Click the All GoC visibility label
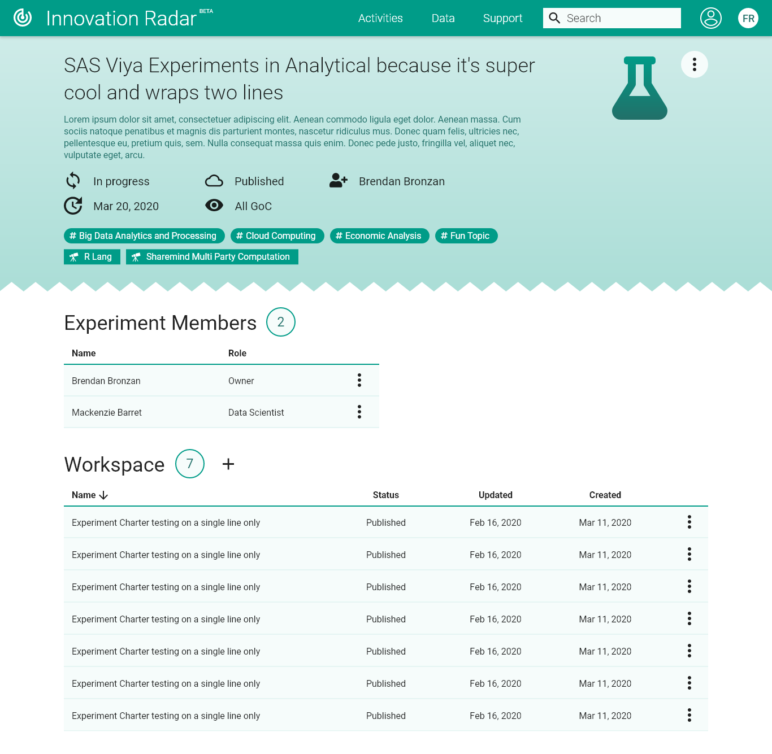This screenshot has width=772, height=754. [253, 206]
